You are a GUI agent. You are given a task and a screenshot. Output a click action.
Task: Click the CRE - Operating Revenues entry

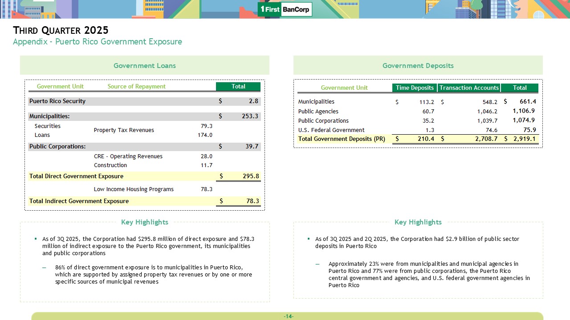click(x=128, y=156)
